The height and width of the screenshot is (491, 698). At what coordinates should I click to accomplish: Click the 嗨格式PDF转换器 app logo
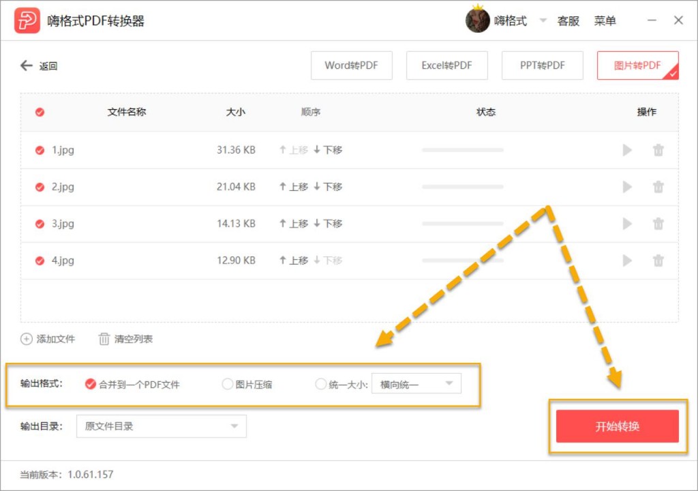[x=27, y=20]
